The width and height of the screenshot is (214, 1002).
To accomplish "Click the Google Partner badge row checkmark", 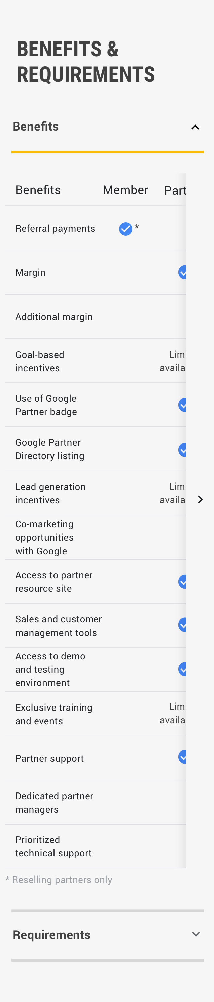I will pyautogui.click(x=182, y=405).
